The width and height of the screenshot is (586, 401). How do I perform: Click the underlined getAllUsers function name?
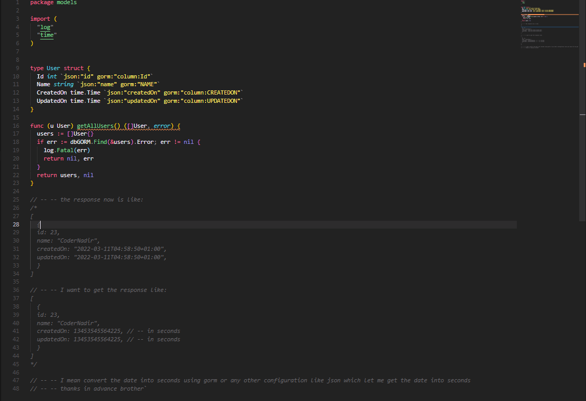[99, 126]
